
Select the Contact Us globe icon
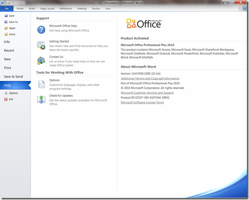point(41,61)
